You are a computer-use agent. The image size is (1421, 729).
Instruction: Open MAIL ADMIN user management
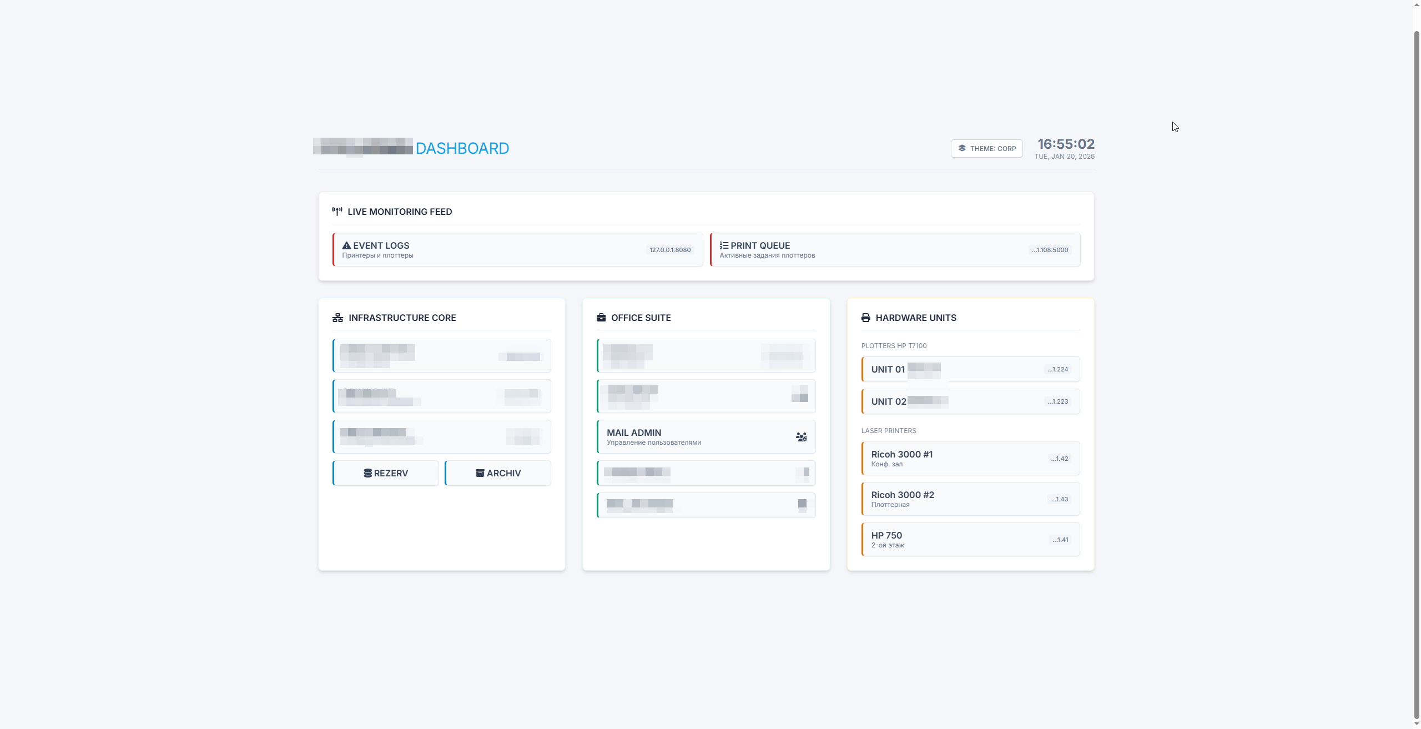(x=706, y=436)
